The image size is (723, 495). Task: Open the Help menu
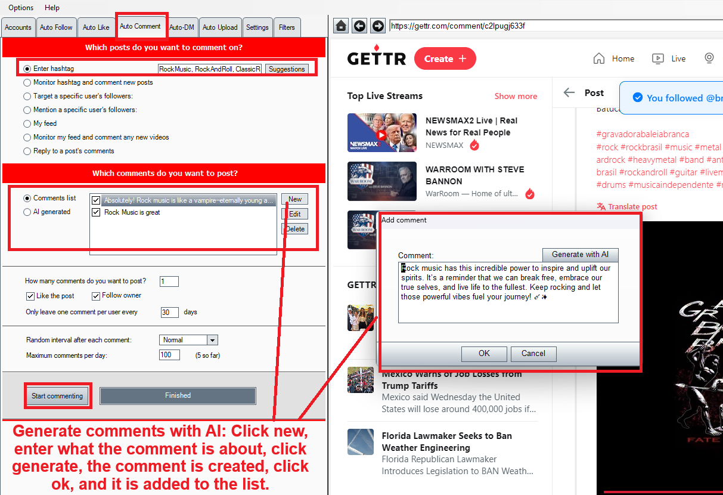[x=52, y=8]
